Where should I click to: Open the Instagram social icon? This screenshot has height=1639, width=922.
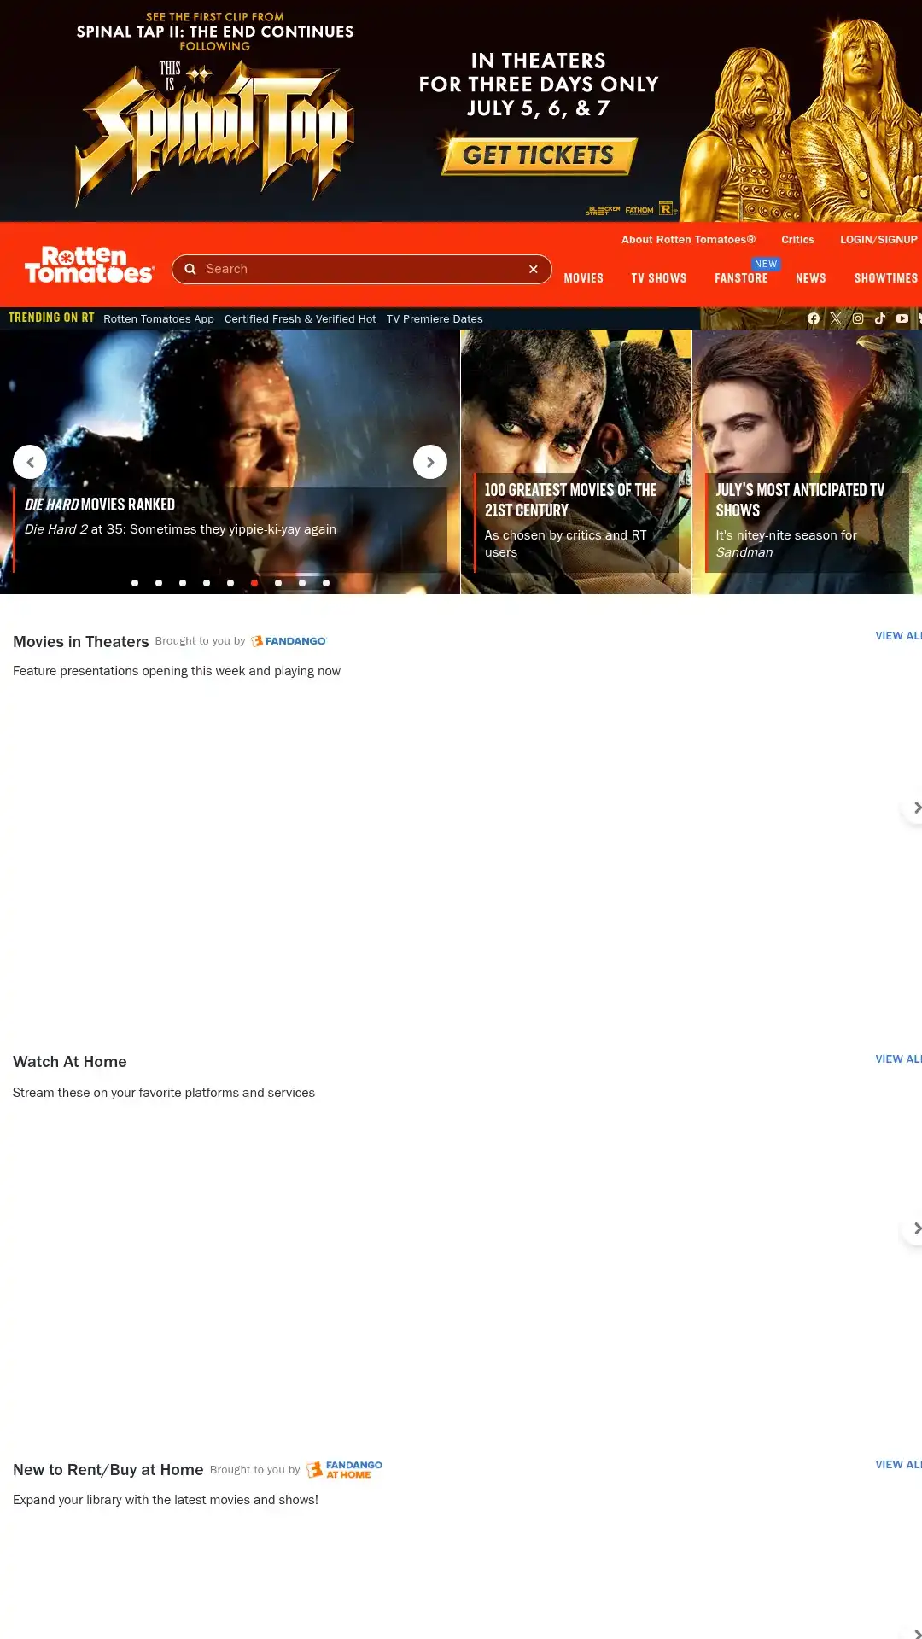tap(858, 318)
